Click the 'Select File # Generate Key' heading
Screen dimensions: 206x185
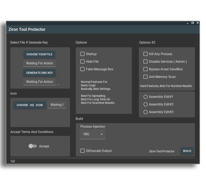tap(29, 43)
